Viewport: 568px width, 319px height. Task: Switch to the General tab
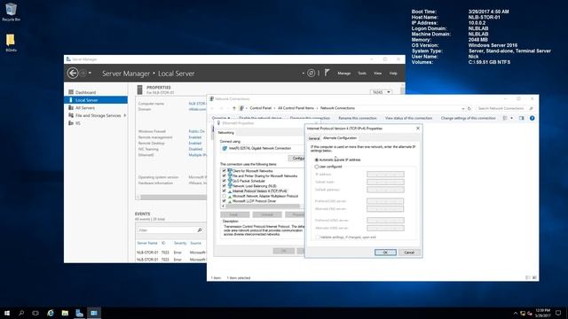pos(313,138)
